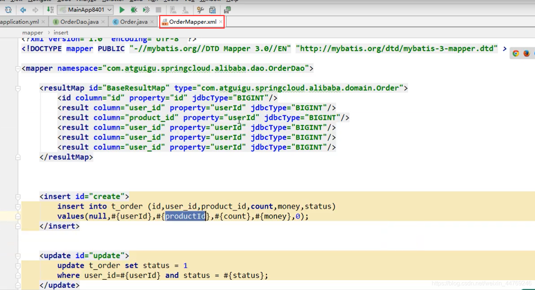This screenshot has width=535, height=290.
Task: Click the type value com.atguigu.springcloud.alibaba.domain.Order
Action: (x=300, y=88)
